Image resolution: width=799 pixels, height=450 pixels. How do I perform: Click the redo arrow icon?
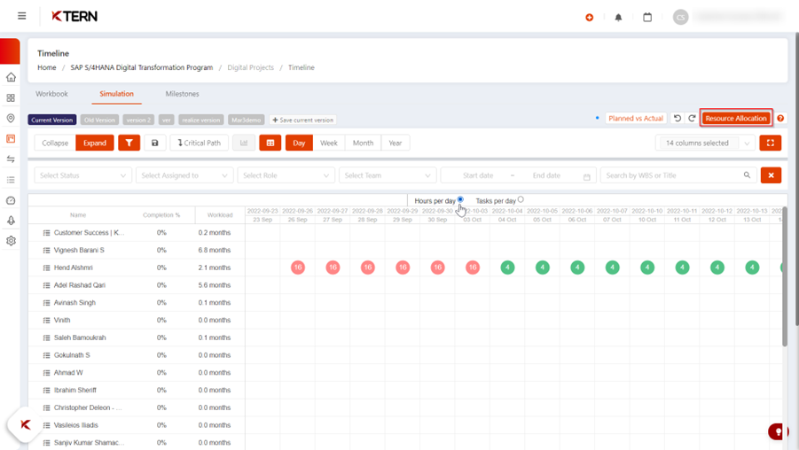click(692, 118)
